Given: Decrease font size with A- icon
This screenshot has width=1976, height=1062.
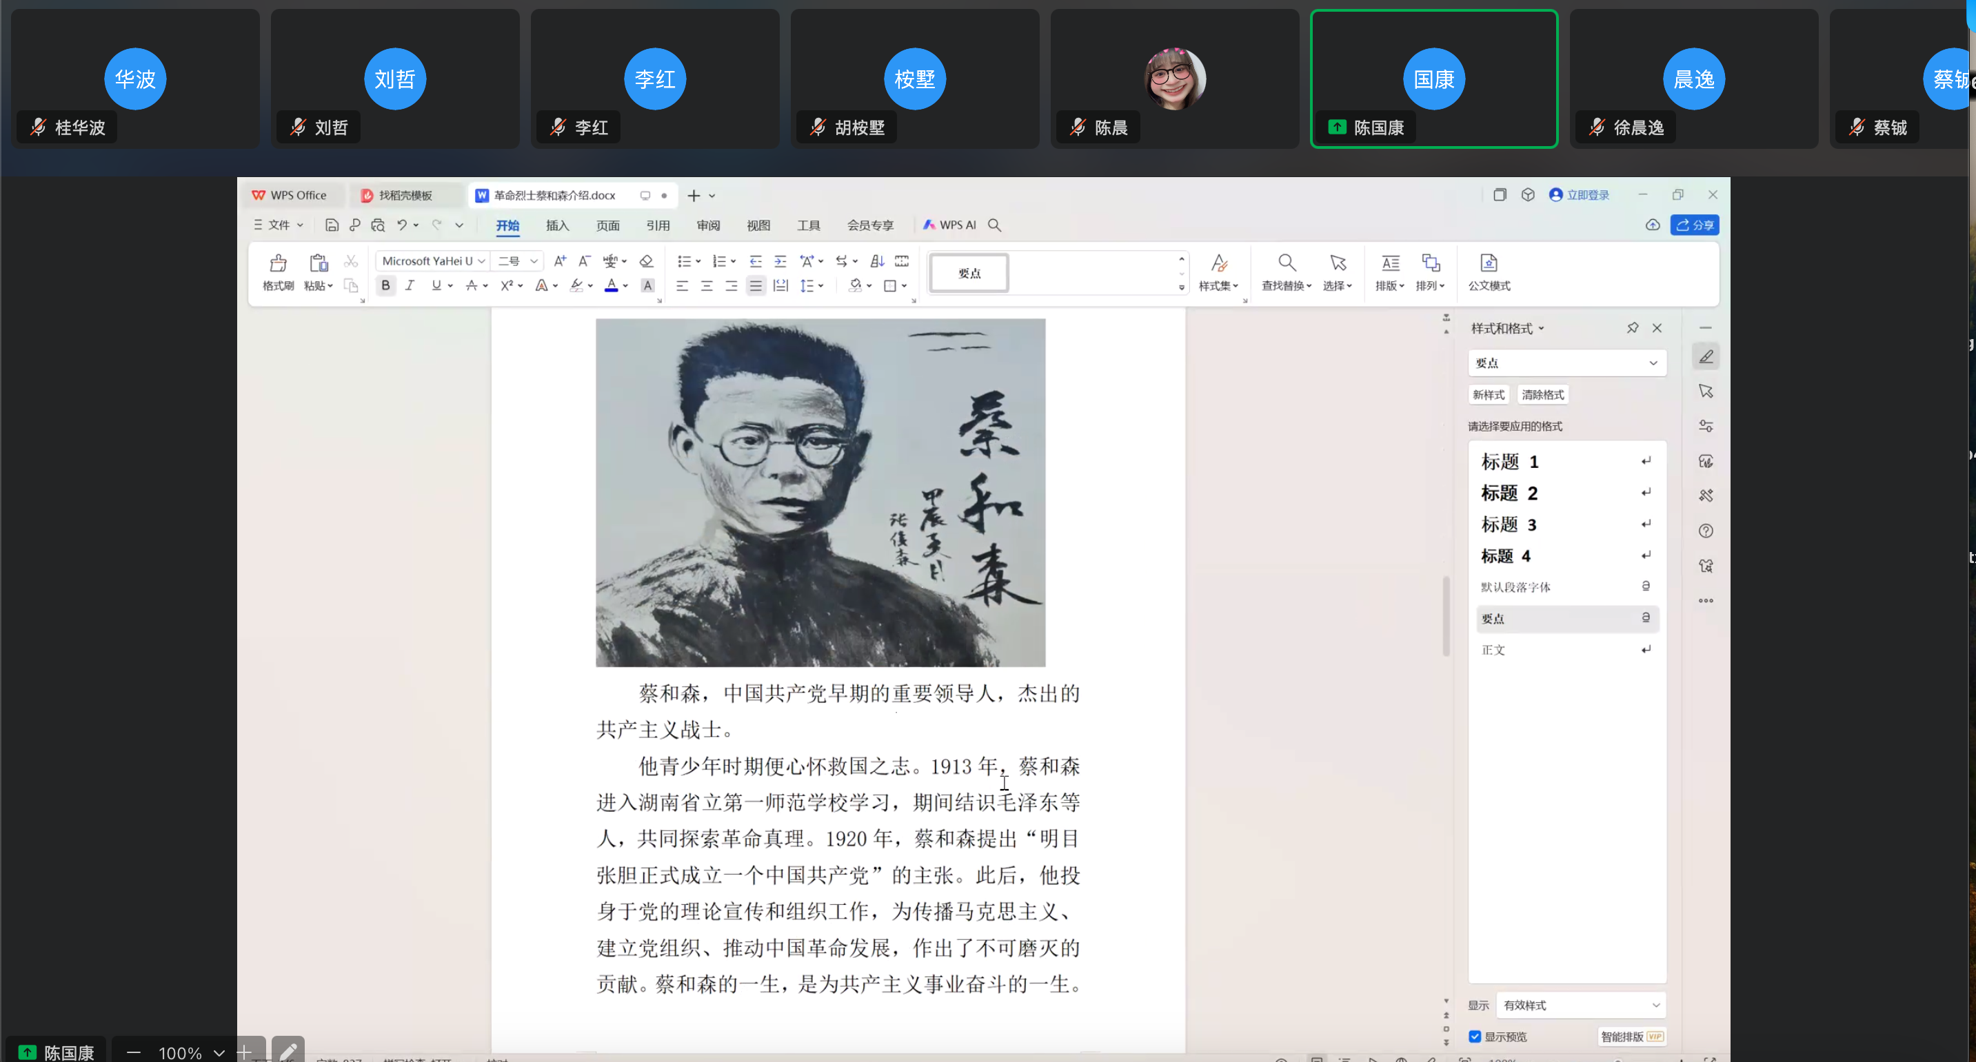Looking at the screenshot, I should [585, 261].
